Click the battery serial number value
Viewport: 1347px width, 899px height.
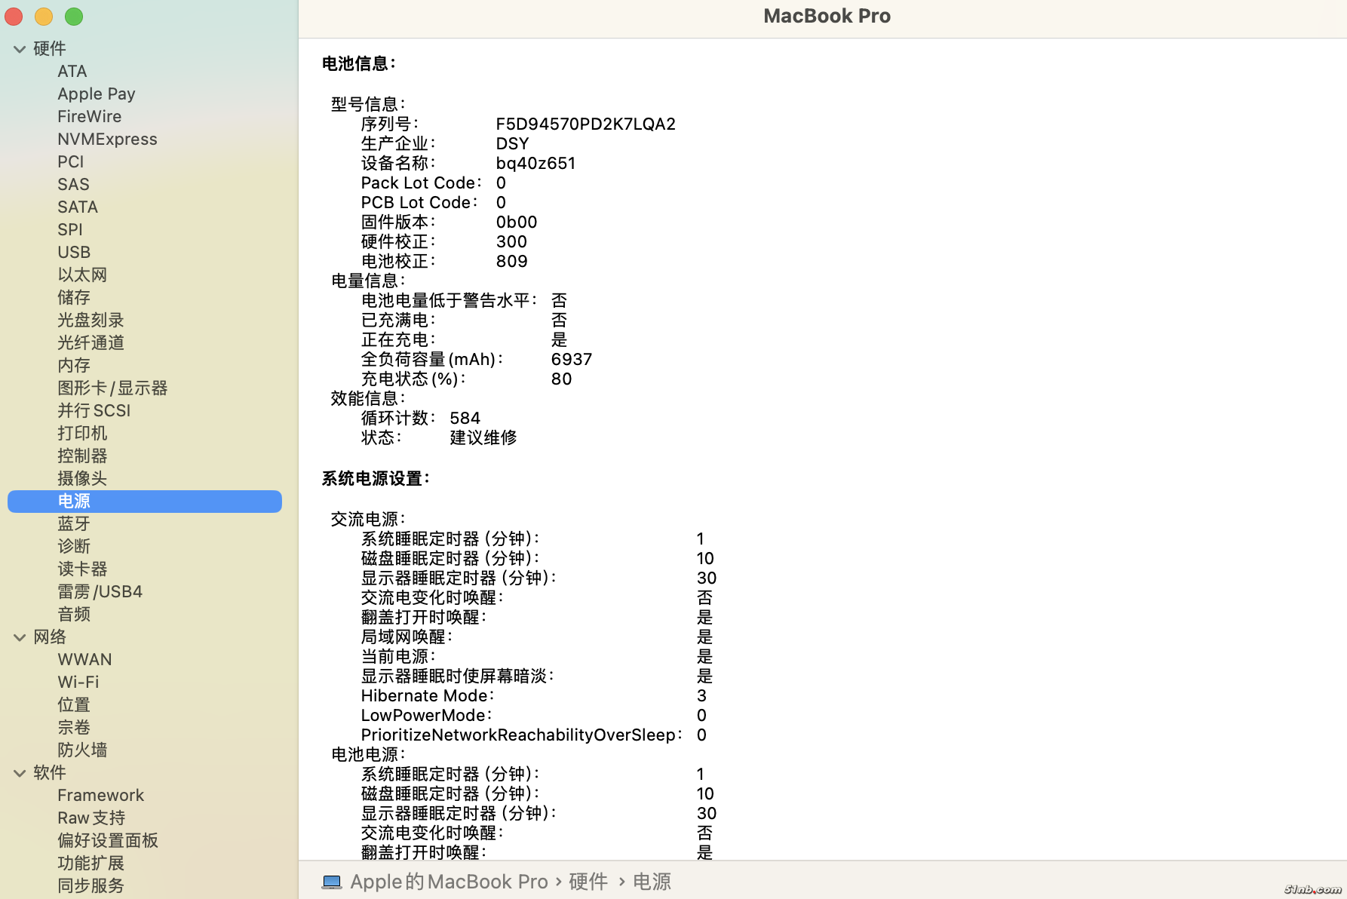pyautogui.click(x=585, y=124)
